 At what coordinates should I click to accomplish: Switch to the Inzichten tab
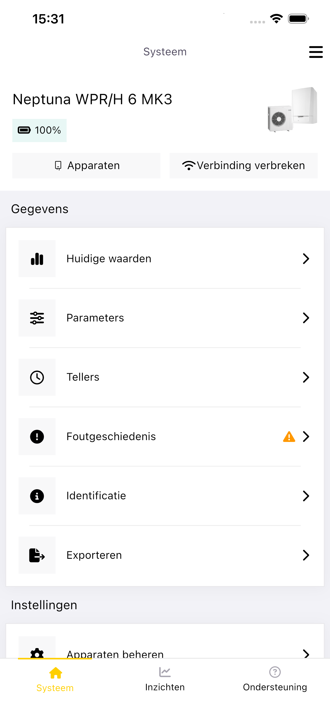click(165, 679)
